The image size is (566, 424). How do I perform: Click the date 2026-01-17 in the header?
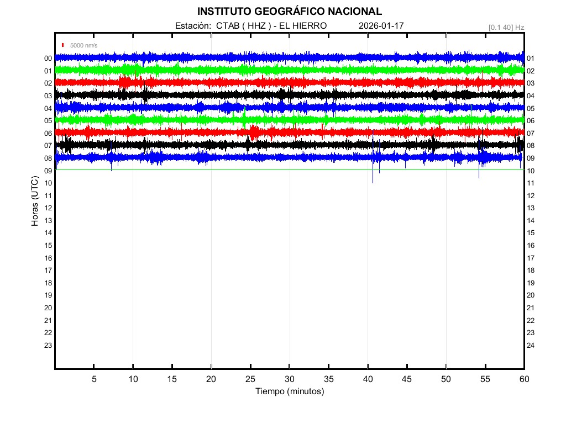(381, 26)
